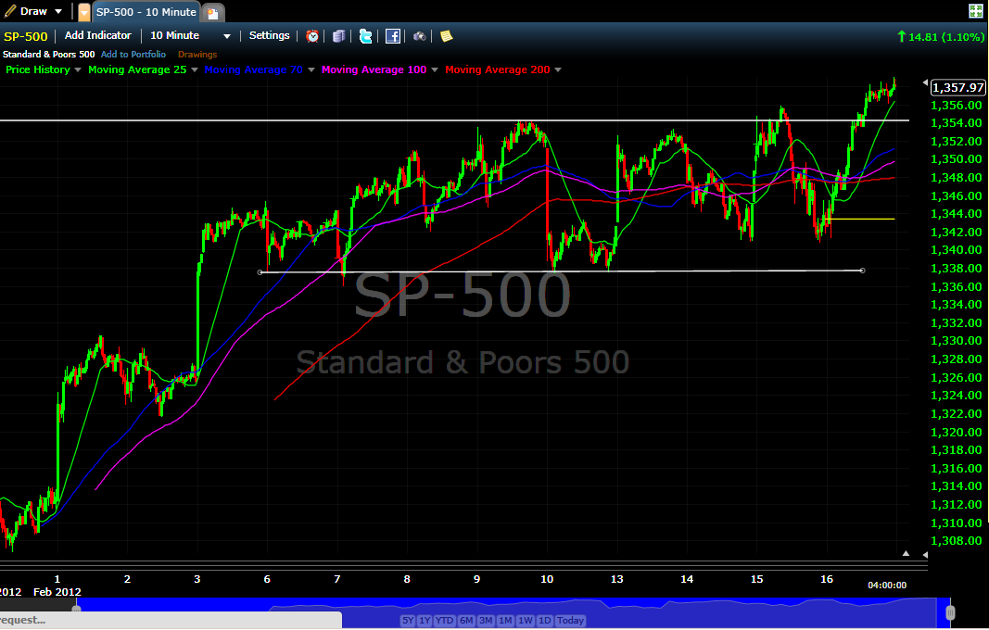Select the 5Y range button
Viewport: 989px width, 630px height.
click(408, 621)
